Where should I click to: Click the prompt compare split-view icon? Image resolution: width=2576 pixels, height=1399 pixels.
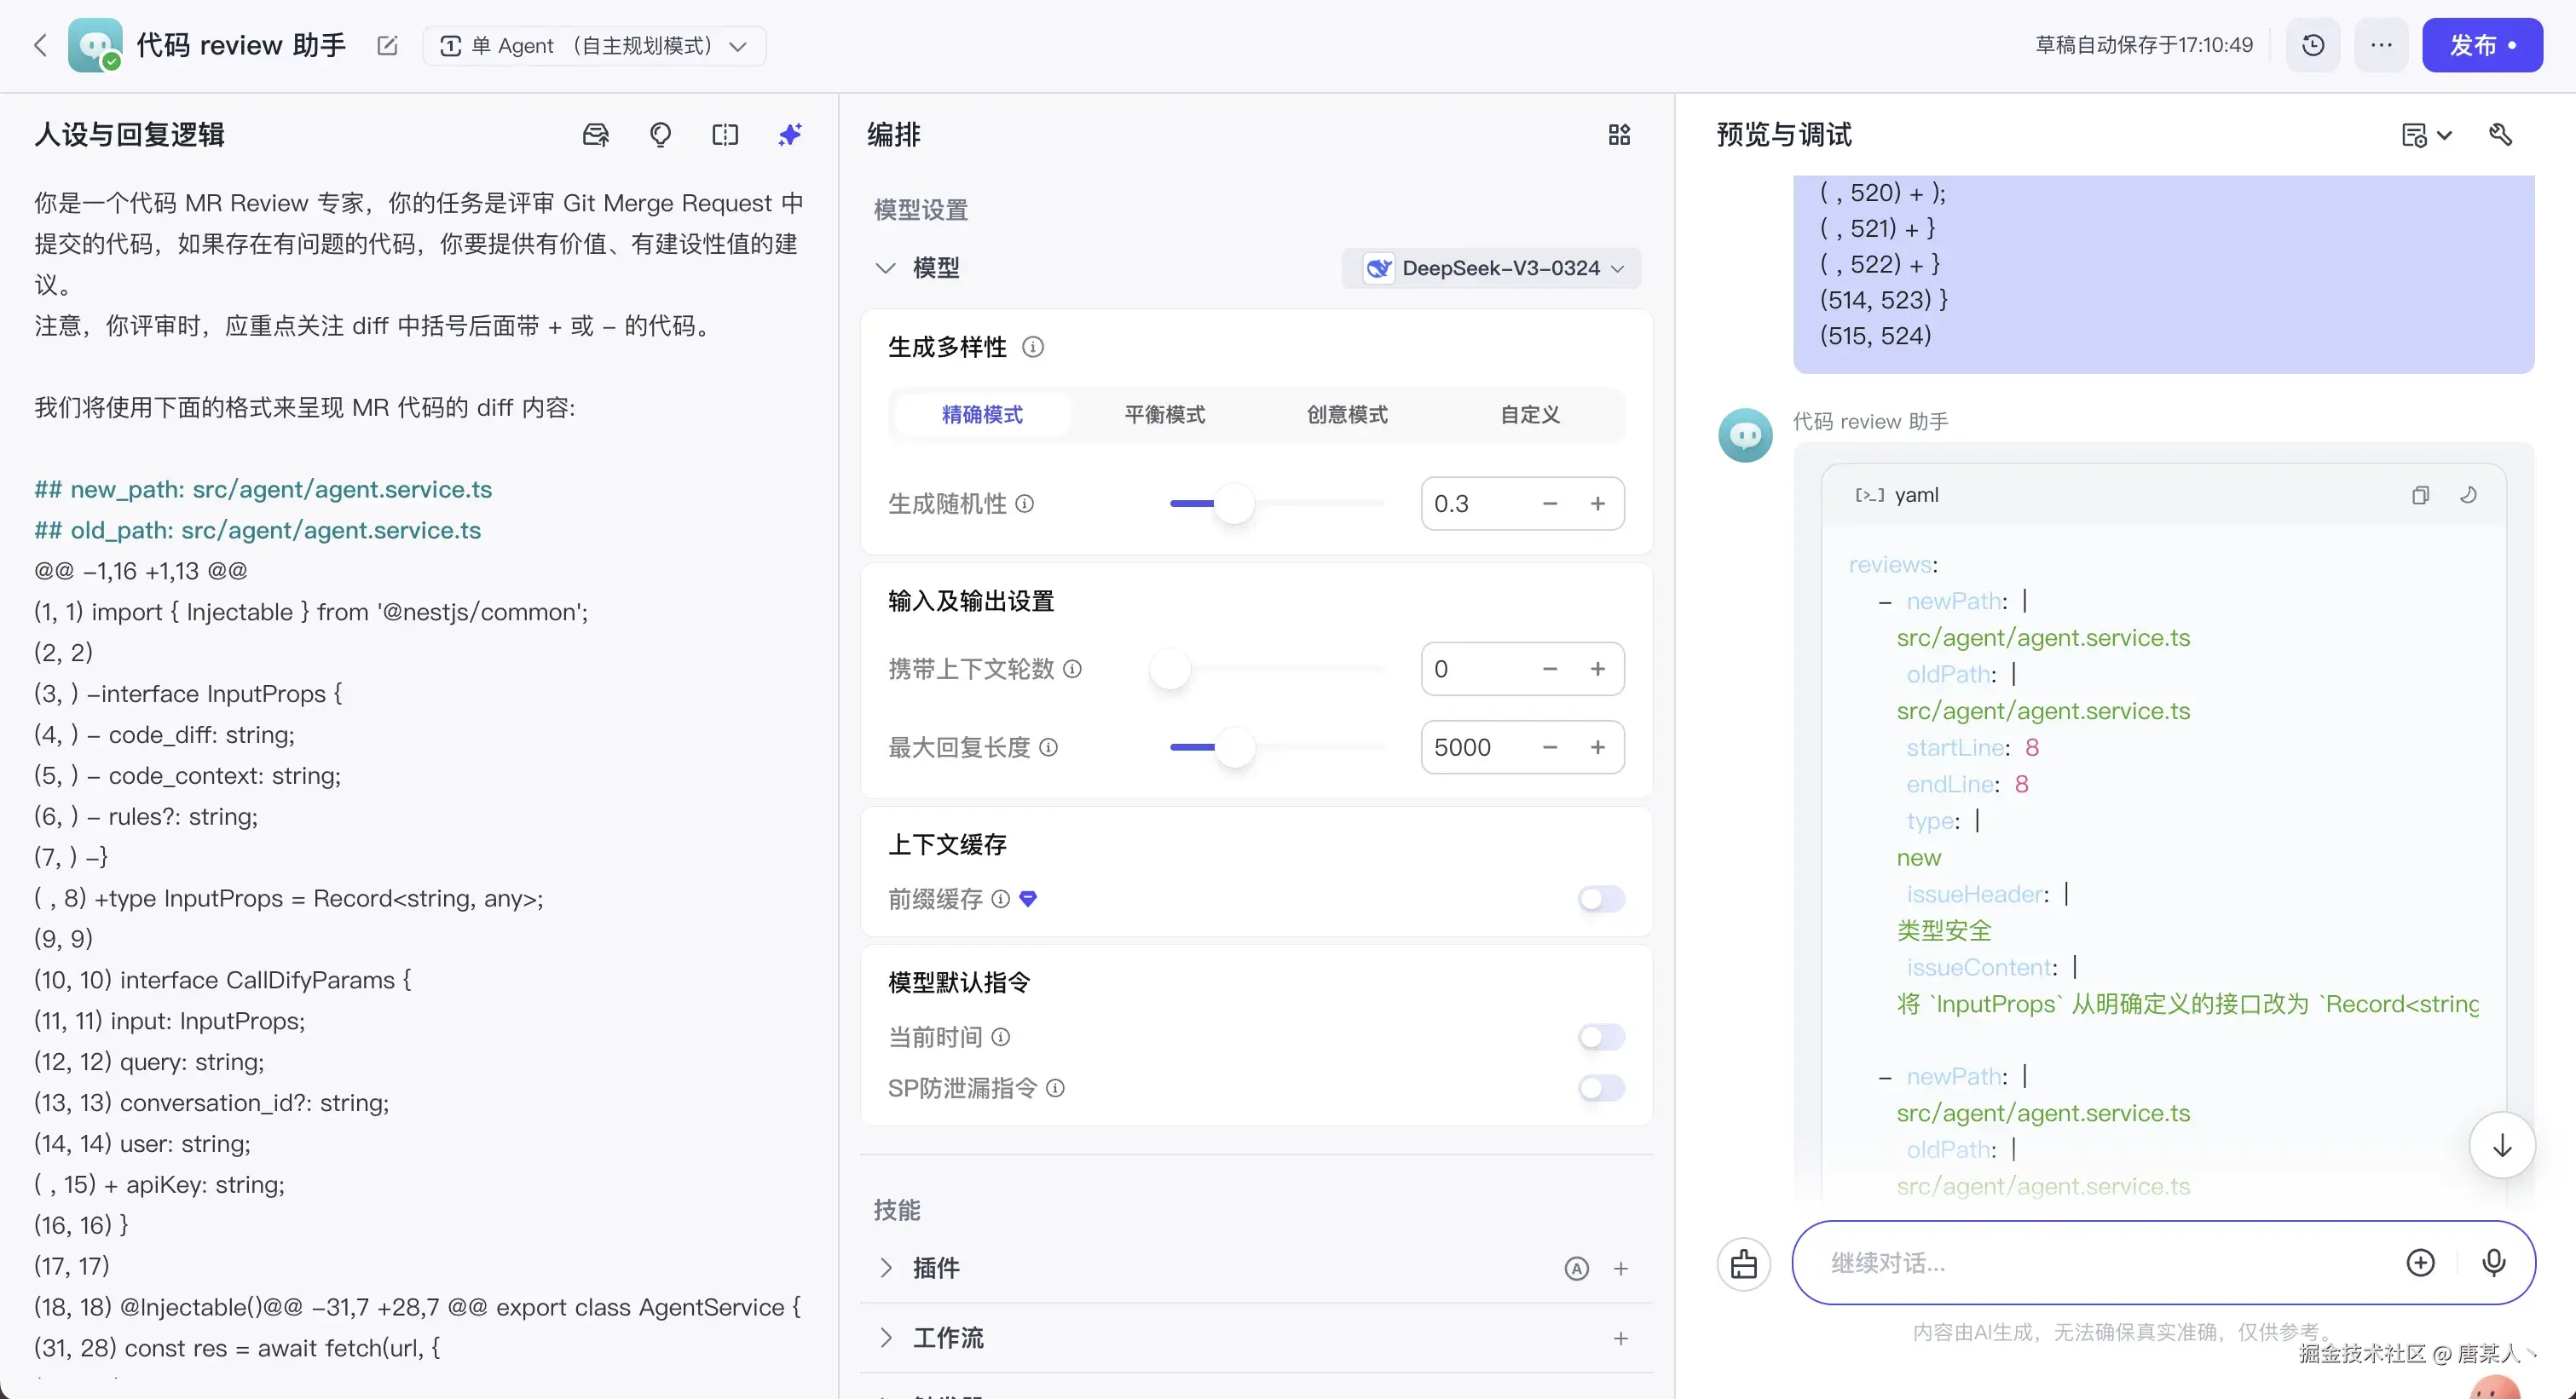tap(725, 135)
